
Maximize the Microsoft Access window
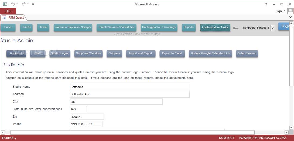(x=282, y=4)
